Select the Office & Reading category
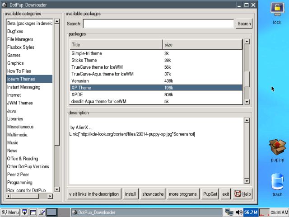 pyautogui.click(x=29, y=159)
